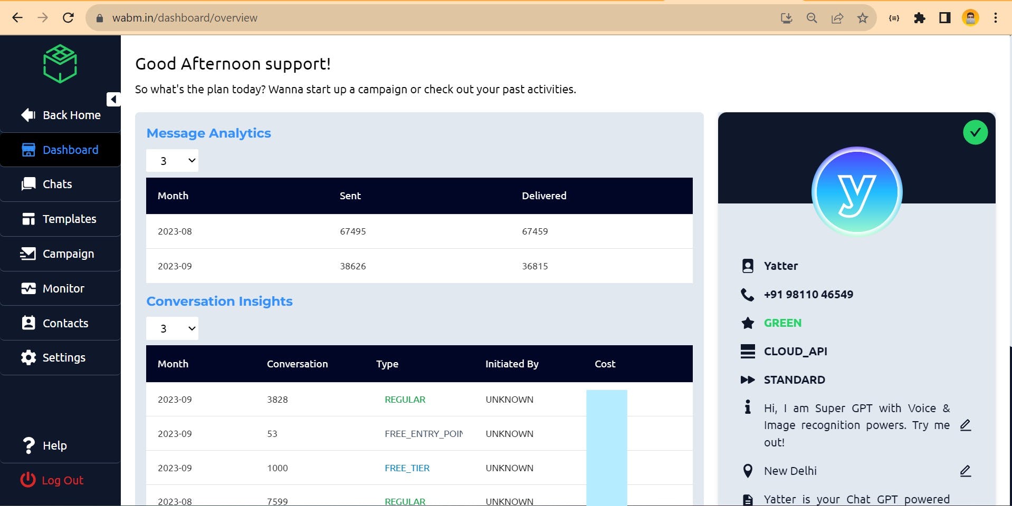Click the Monitor icon in sidebar
Screen dimensions: 1012x506
(28, 288)
